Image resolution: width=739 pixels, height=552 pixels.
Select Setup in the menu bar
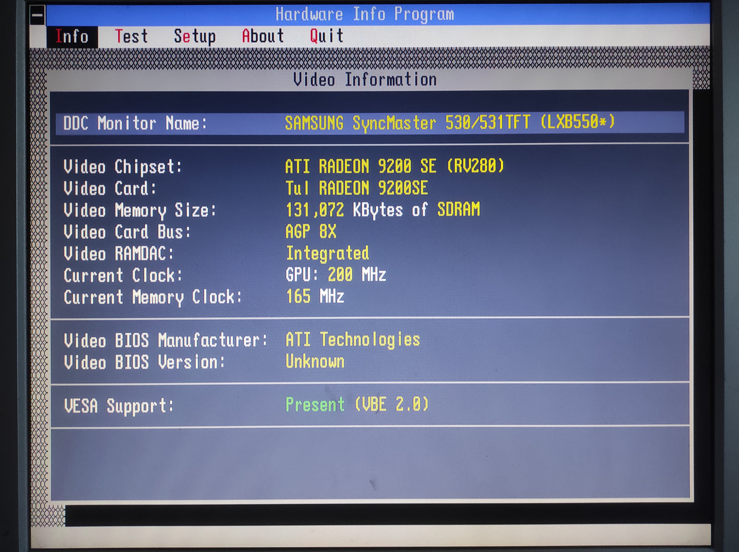(x=194, y=37)
